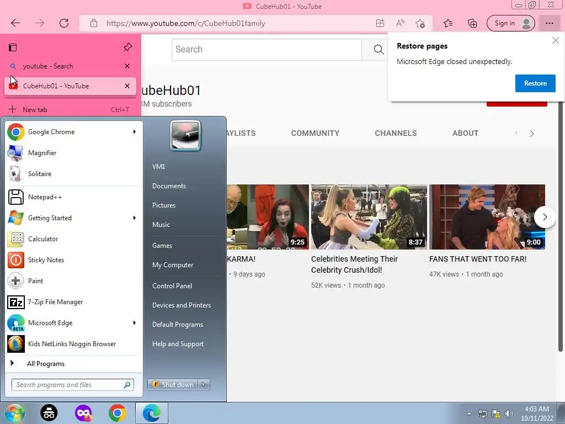Open Celebrities Meeting Their Crush video thumbnail

pyautogui.click(x=369, y=216)
